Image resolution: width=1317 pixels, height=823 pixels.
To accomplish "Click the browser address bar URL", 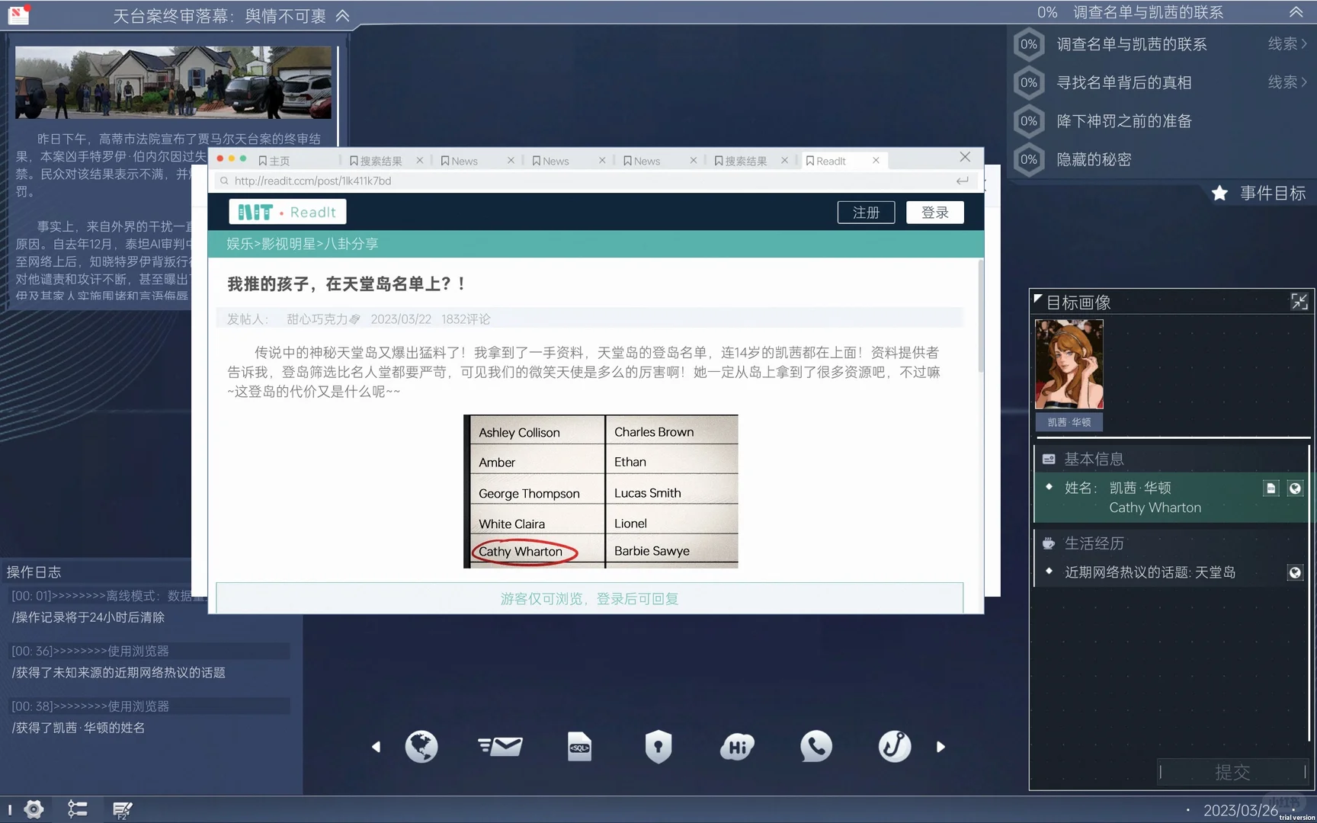I will click(312, 181).
